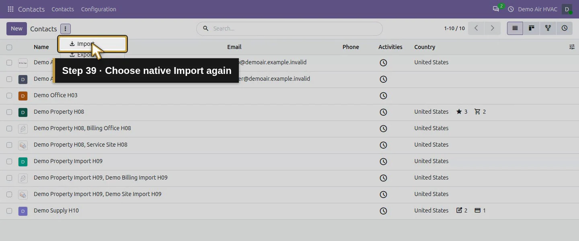The width and height of the screenshot is (579, 241).
Task: Sort by Phone column header
Action: [x=351, y=47]
